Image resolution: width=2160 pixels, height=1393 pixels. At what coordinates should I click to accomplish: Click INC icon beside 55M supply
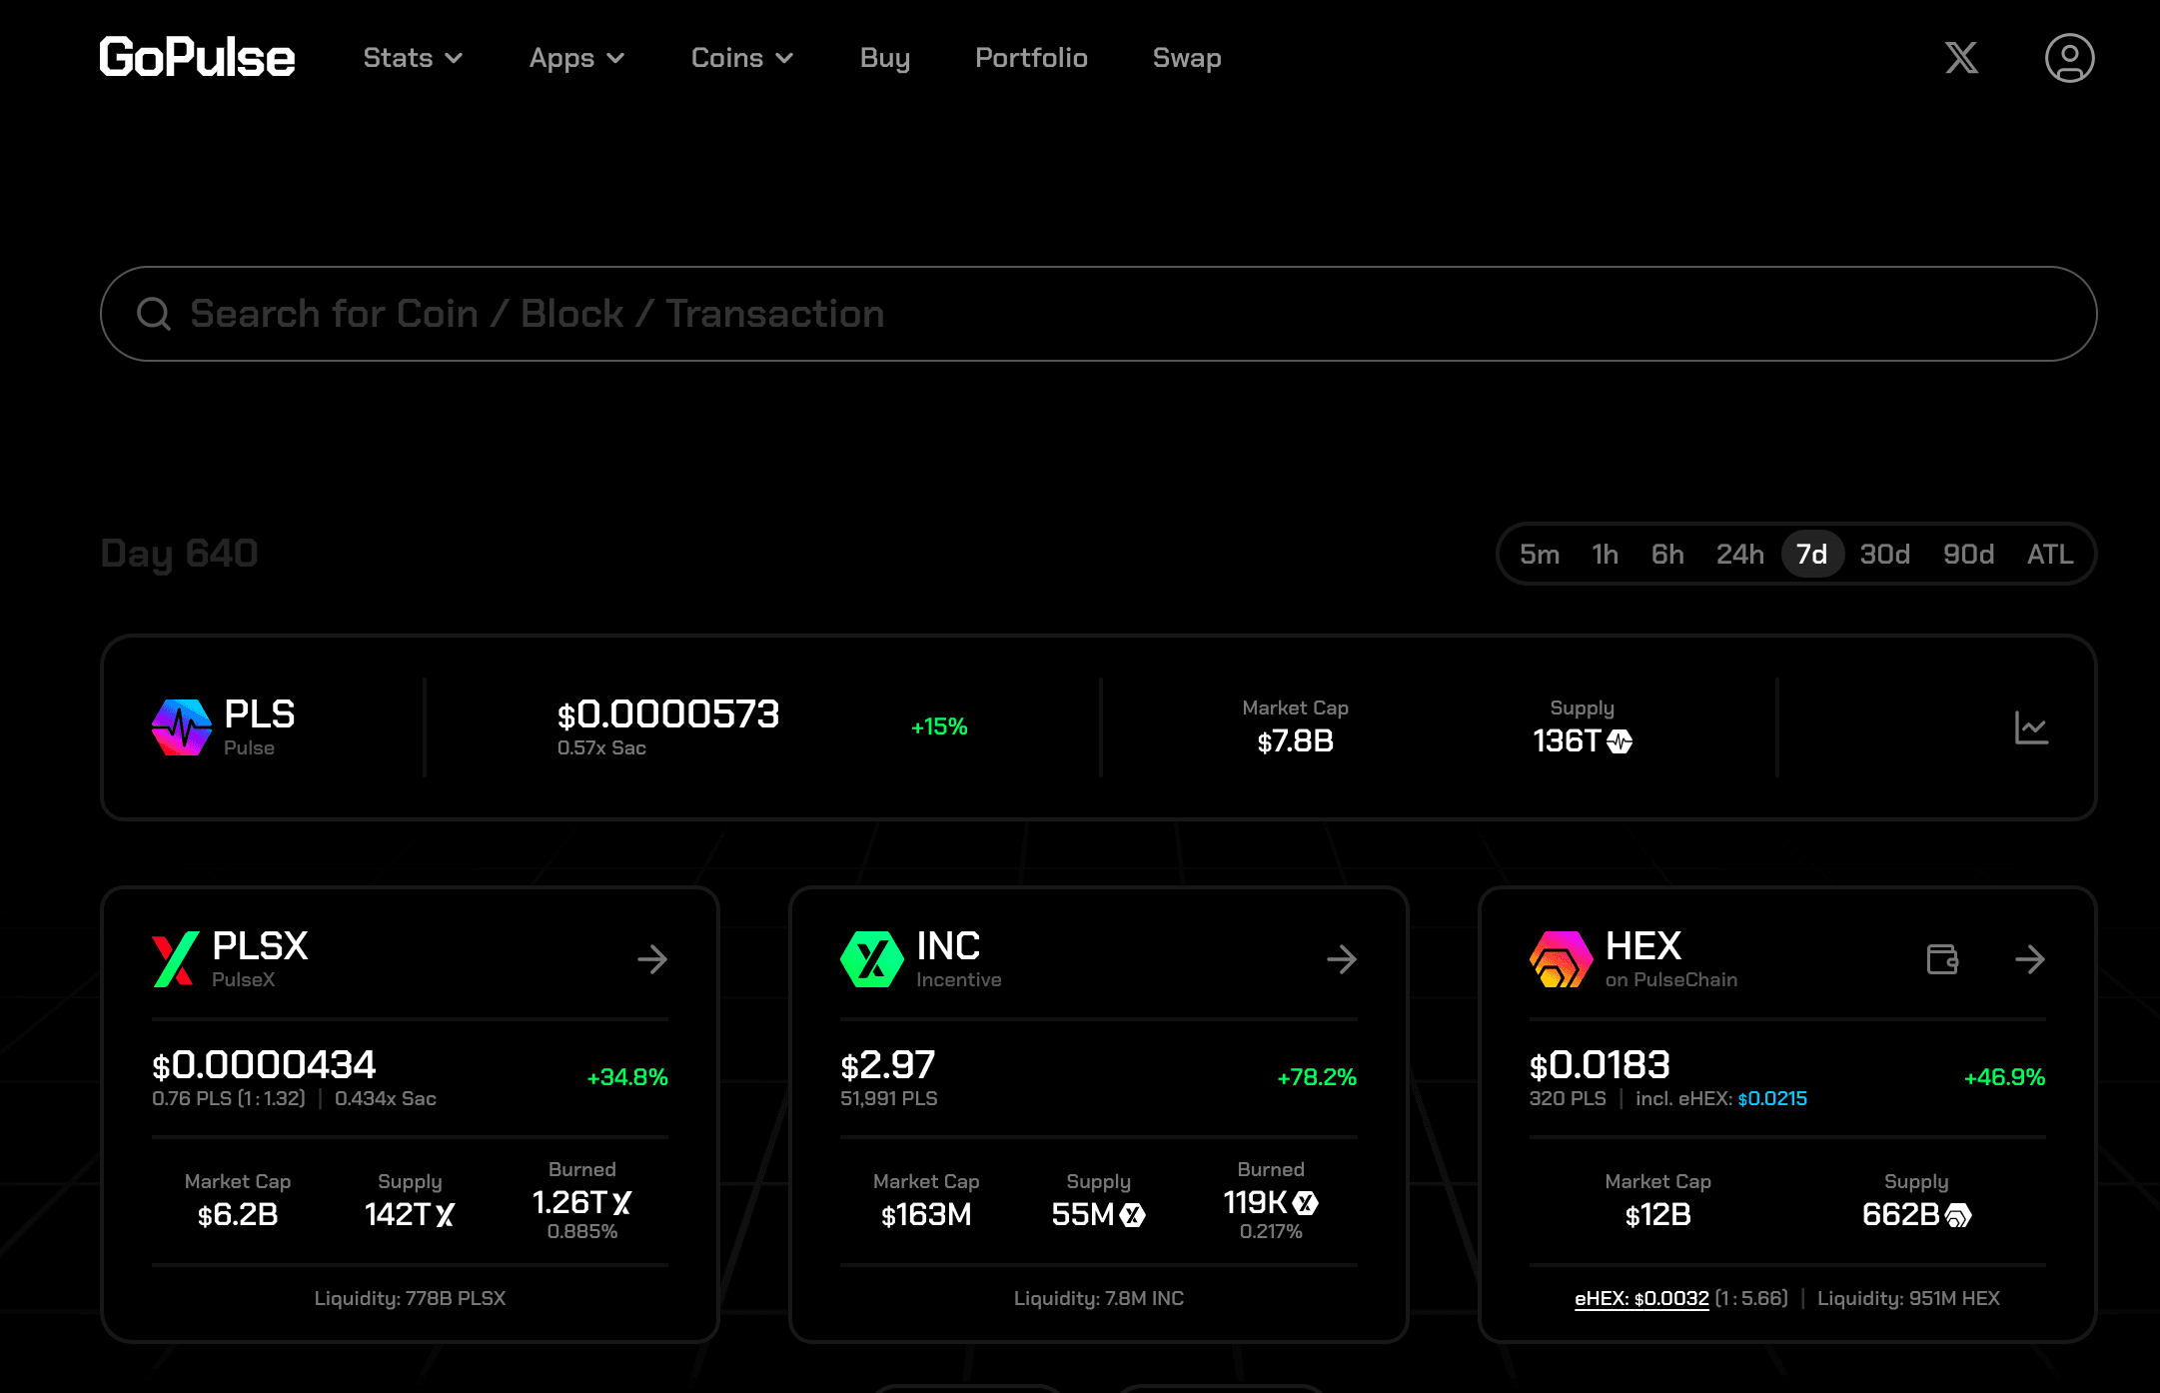1132,1215
